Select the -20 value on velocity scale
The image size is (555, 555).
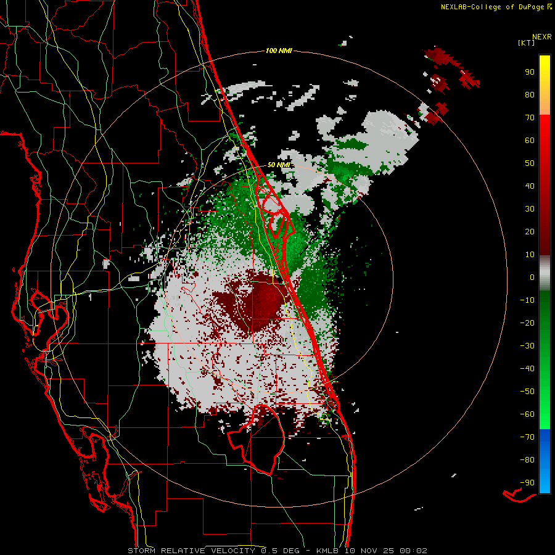[527, 323]
